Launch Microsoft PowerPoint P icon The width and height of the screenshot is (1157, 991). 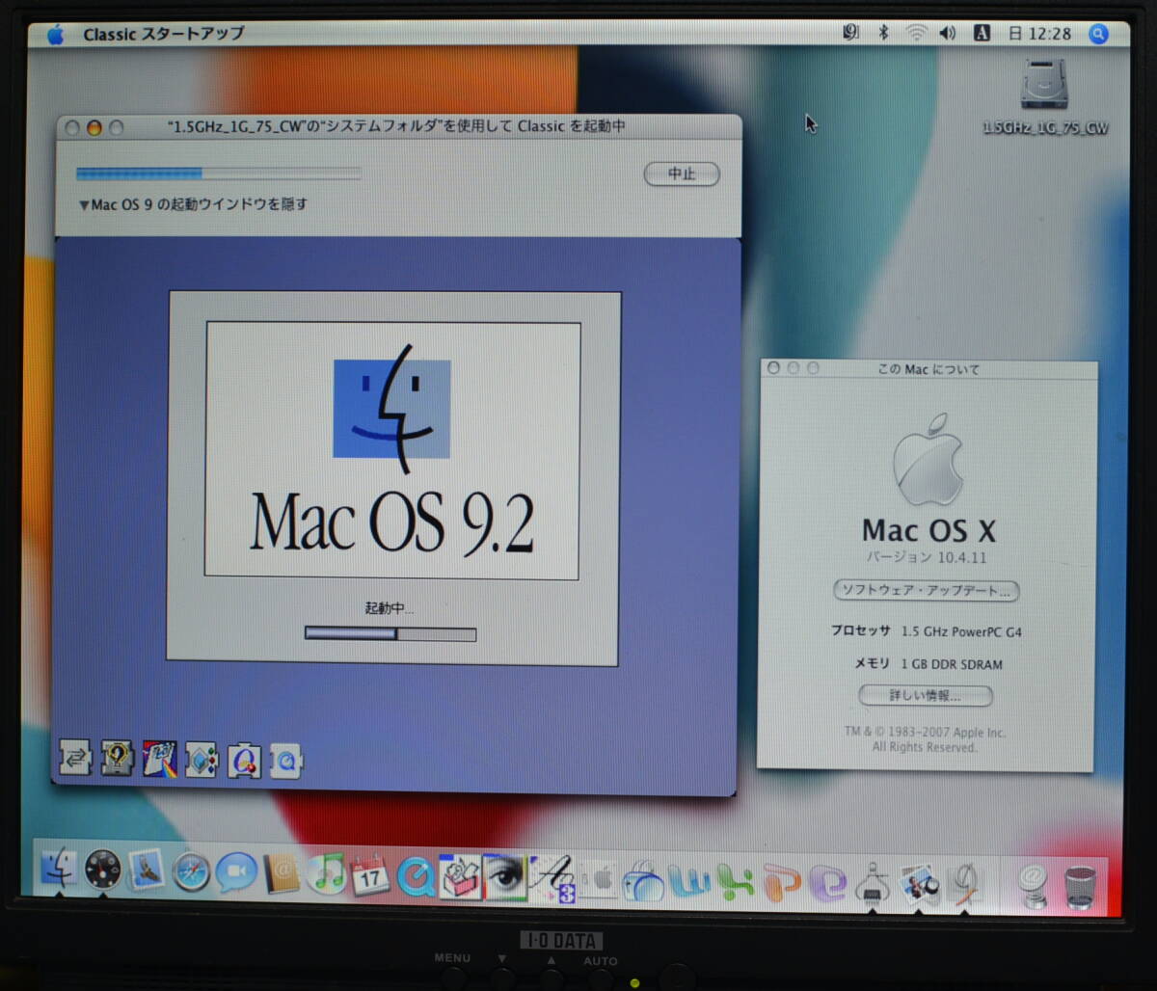(x=781, y=883)
